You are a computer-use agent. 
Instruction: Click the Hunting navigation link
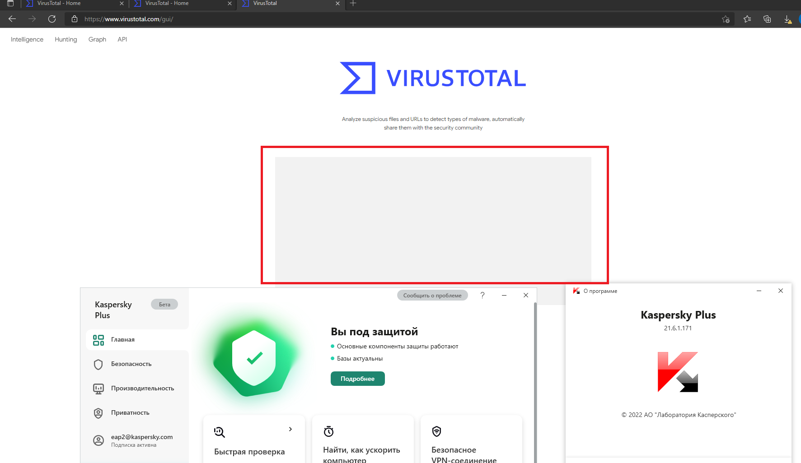(66, 39)
